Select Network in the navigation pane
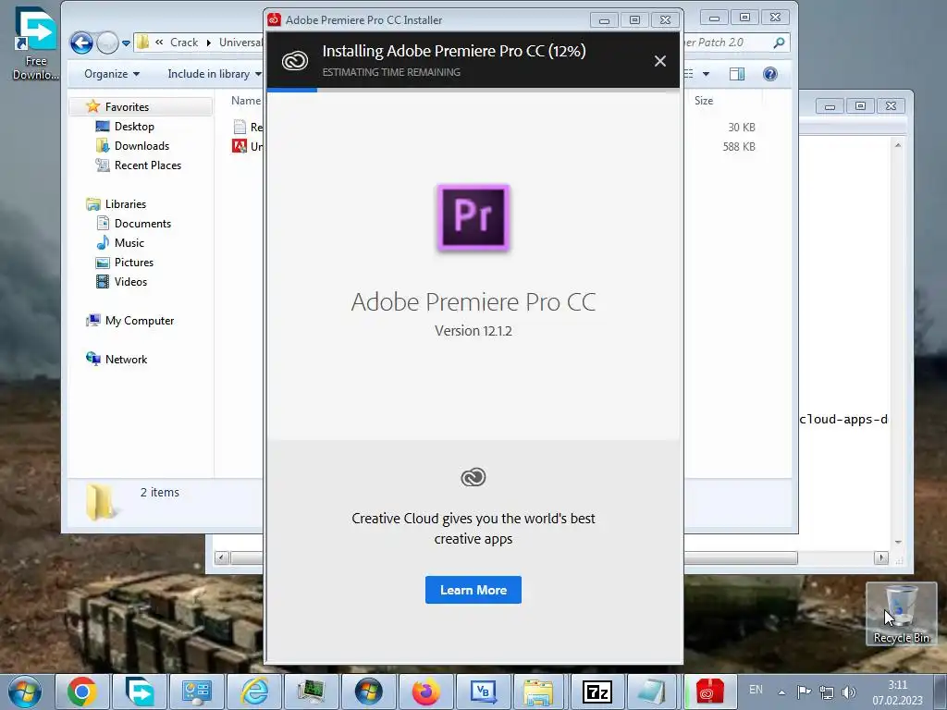Screen dimensions: 947x710 pos(126,360)
